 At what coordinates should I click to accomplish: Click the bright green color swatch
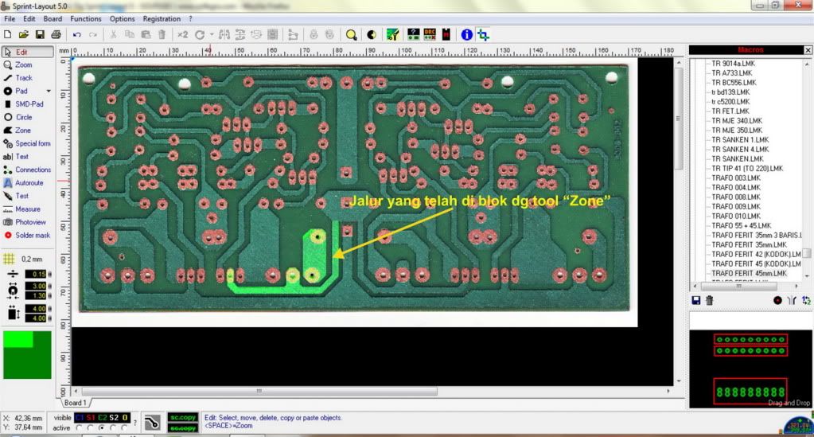[x=18, y=339]
